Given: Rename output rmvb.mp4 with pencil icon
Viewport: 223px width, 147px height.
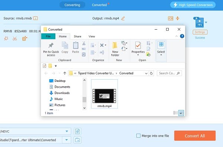Looking at the screenshot, I should [123, 19].
